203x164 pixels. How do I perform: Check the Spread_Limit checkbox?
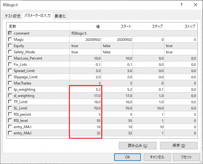point(10,70)
